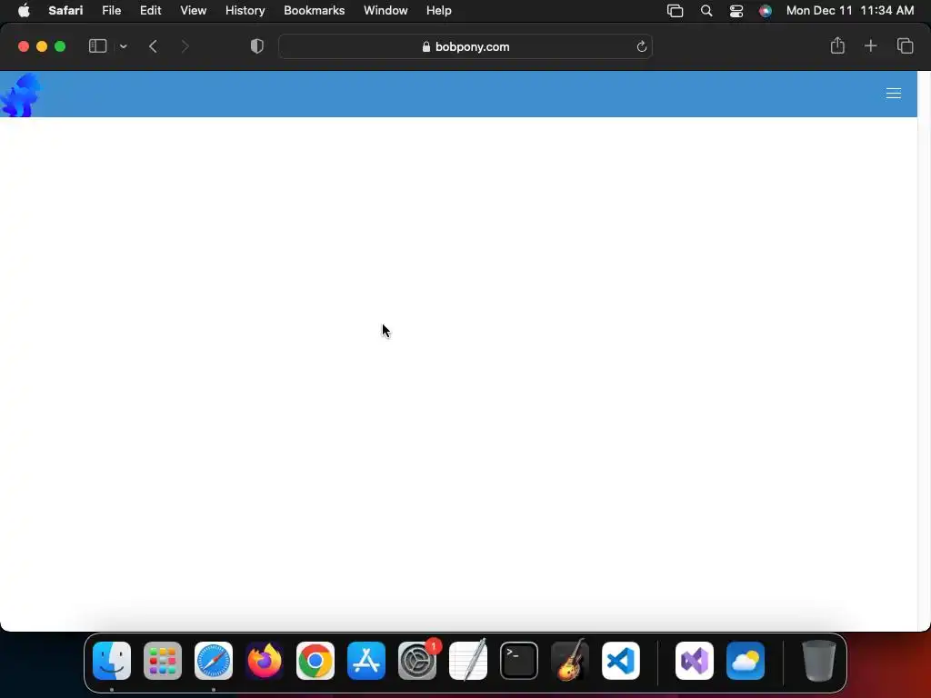Open the Bookmarks menu

pyautogui.click(x=314, y=11)
